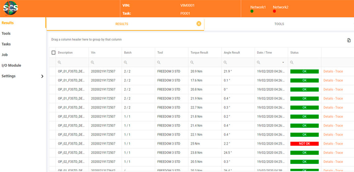Click the red NOT OK status badge
Image resolution: width=354 pixels, height=172 pixels.
coord(304,144)
